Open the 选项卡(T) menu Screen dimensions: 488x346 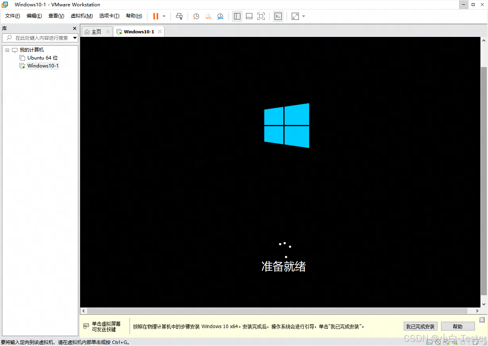click(109, 16)
